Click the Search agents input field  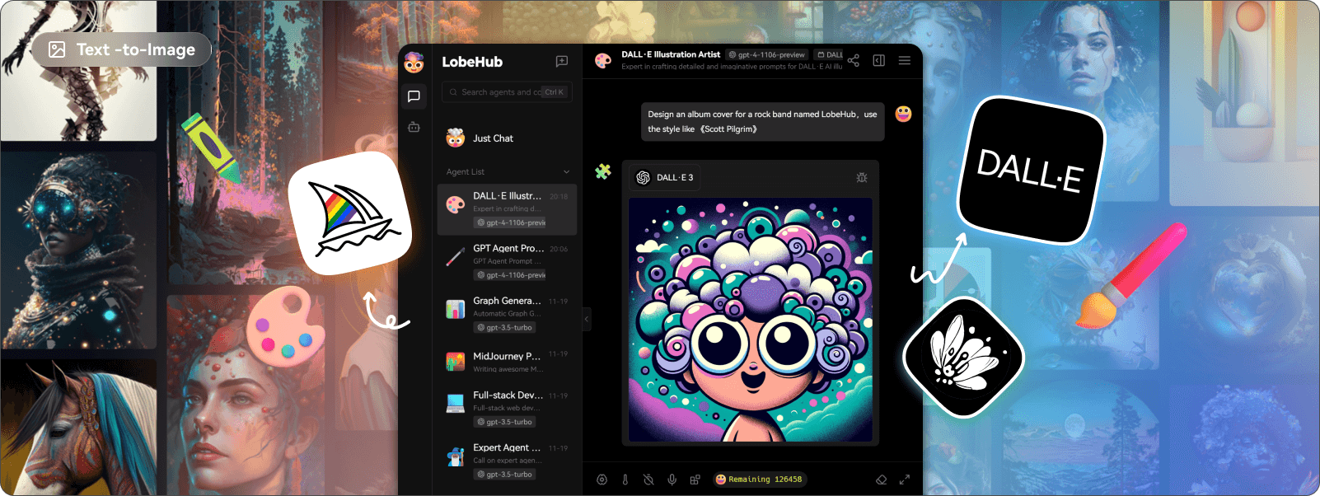(507, 92)
